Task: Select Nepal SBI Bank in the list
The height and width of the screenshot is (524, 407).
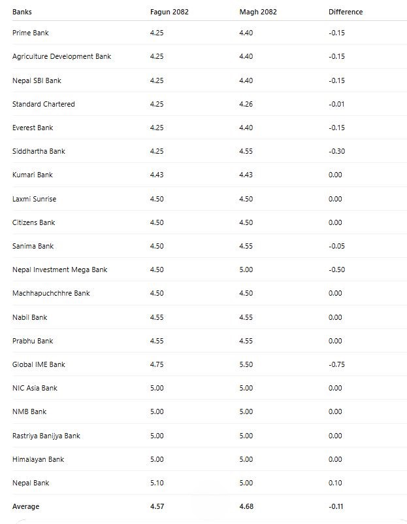Action: 37,80
